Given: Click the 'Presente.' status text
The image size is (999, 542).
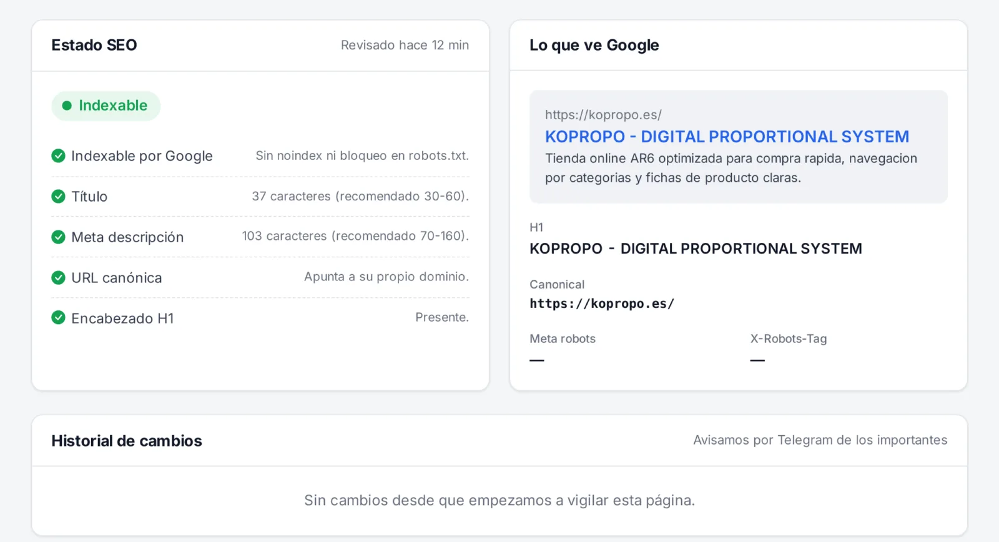Looking at the screenshot, I should pyautogui.click(x=442, y=317).
